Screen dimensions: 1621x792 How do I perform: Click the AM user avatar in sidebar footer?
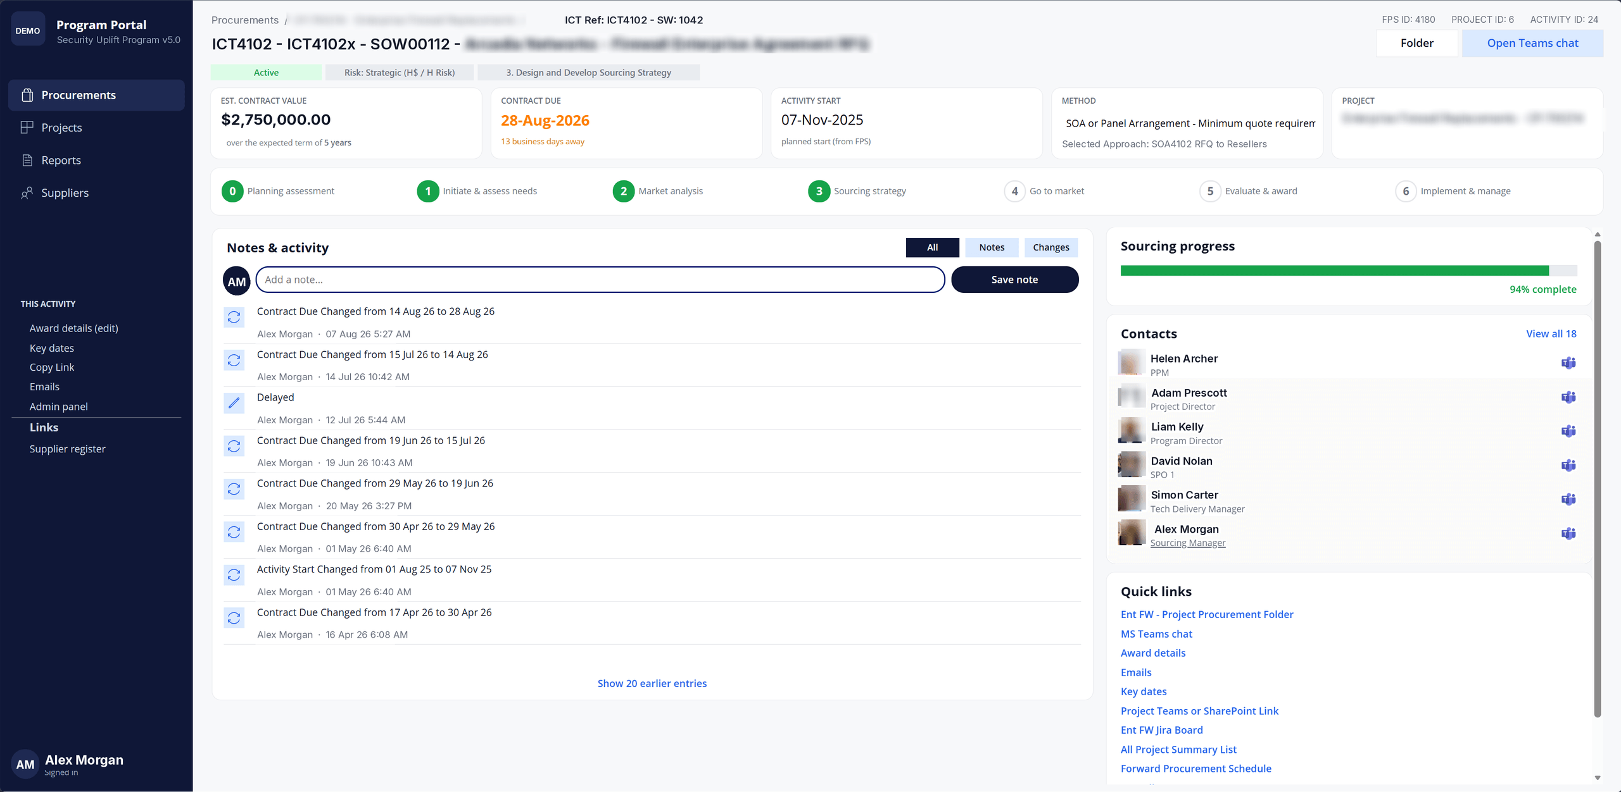25,764
